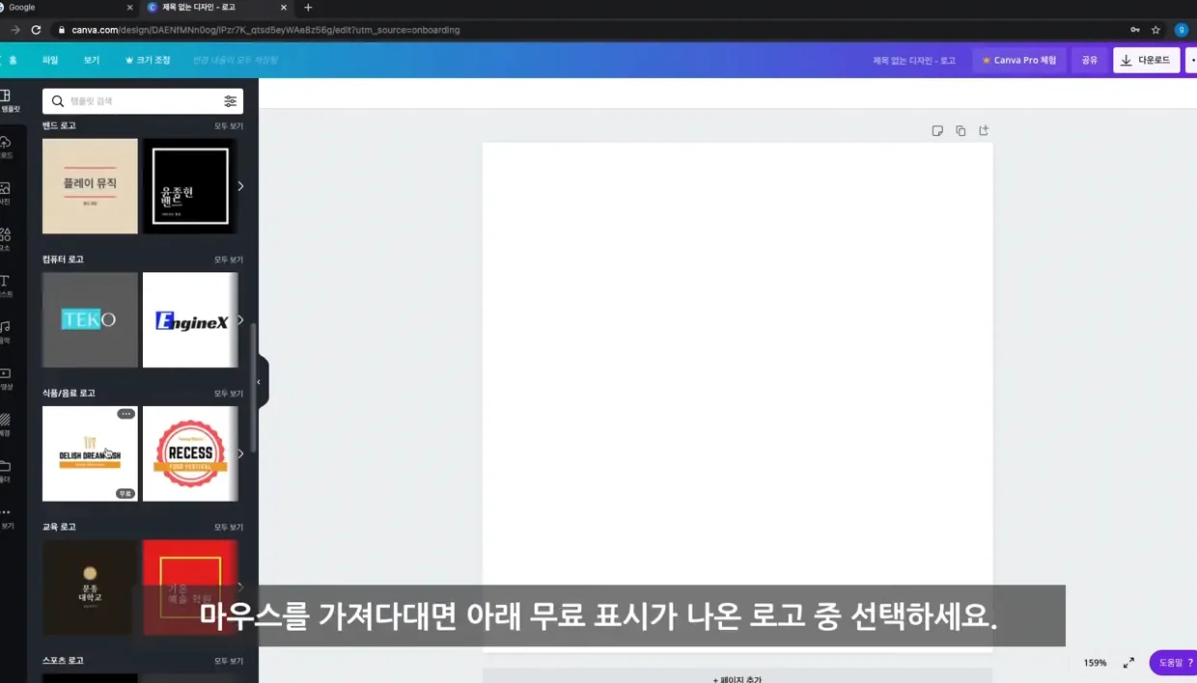Screen dimensions: 1197x683
Task: Go forward in browser history
Action: [14, 30]
